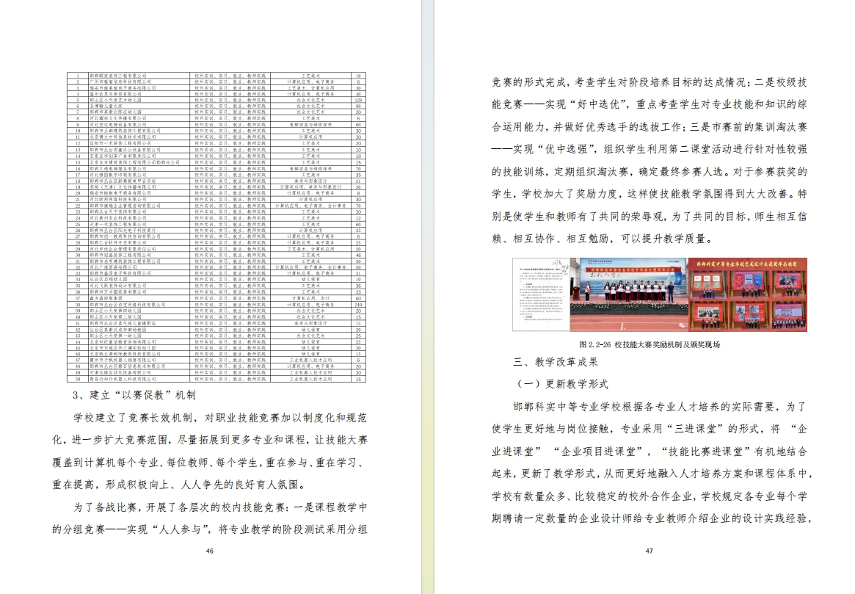
Task: Click the section heading 三、教学改革成果
Action: (x=556, y=362)
